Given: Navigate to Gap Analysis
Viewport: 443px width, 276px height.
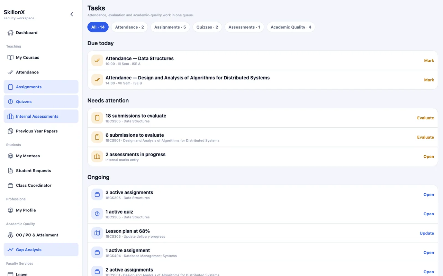Looking at the screenshot, I should tap(41, 250).
